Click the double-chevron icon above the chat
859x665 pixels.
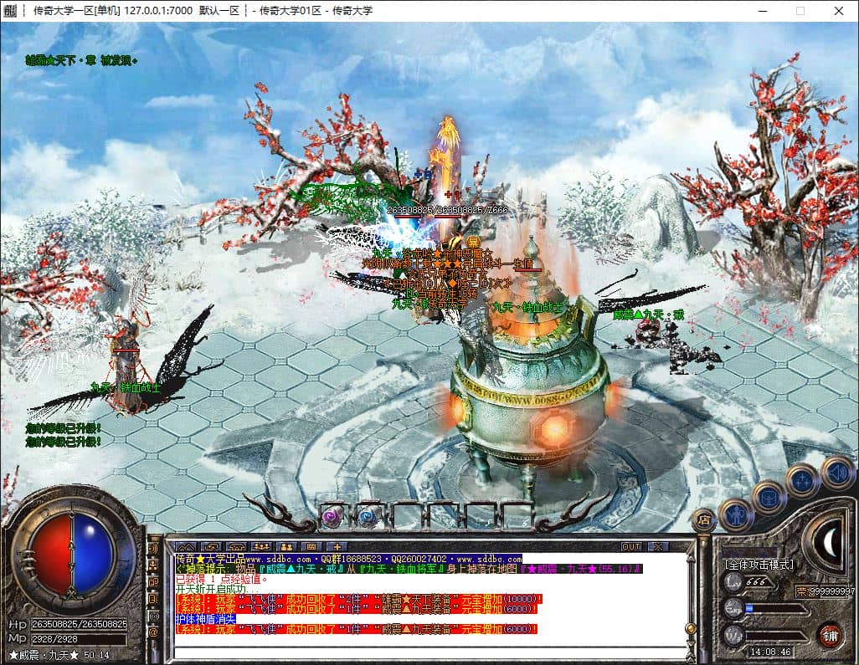click(x=186, y=546)
